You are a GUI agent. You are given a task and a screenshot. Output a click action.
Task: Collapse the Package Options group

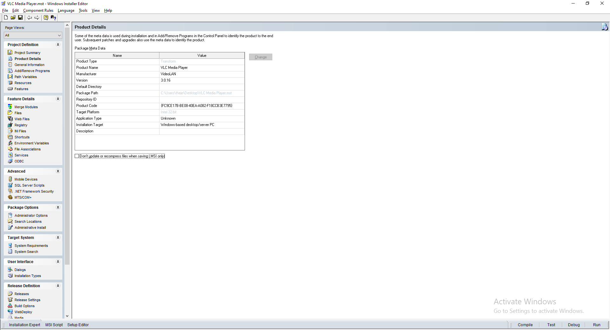click(58, 208)
